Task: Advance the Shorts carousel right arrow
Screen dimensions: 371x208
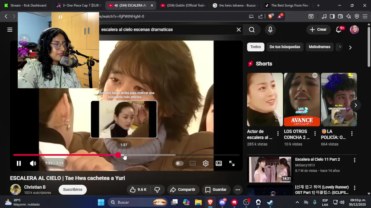Action: pyautogui.click(x=356, y=105)
